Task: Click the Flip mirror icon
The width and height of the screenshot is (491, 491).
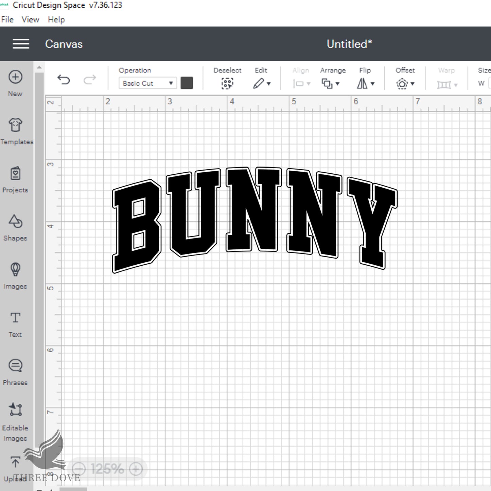Action: coord(362,84)
